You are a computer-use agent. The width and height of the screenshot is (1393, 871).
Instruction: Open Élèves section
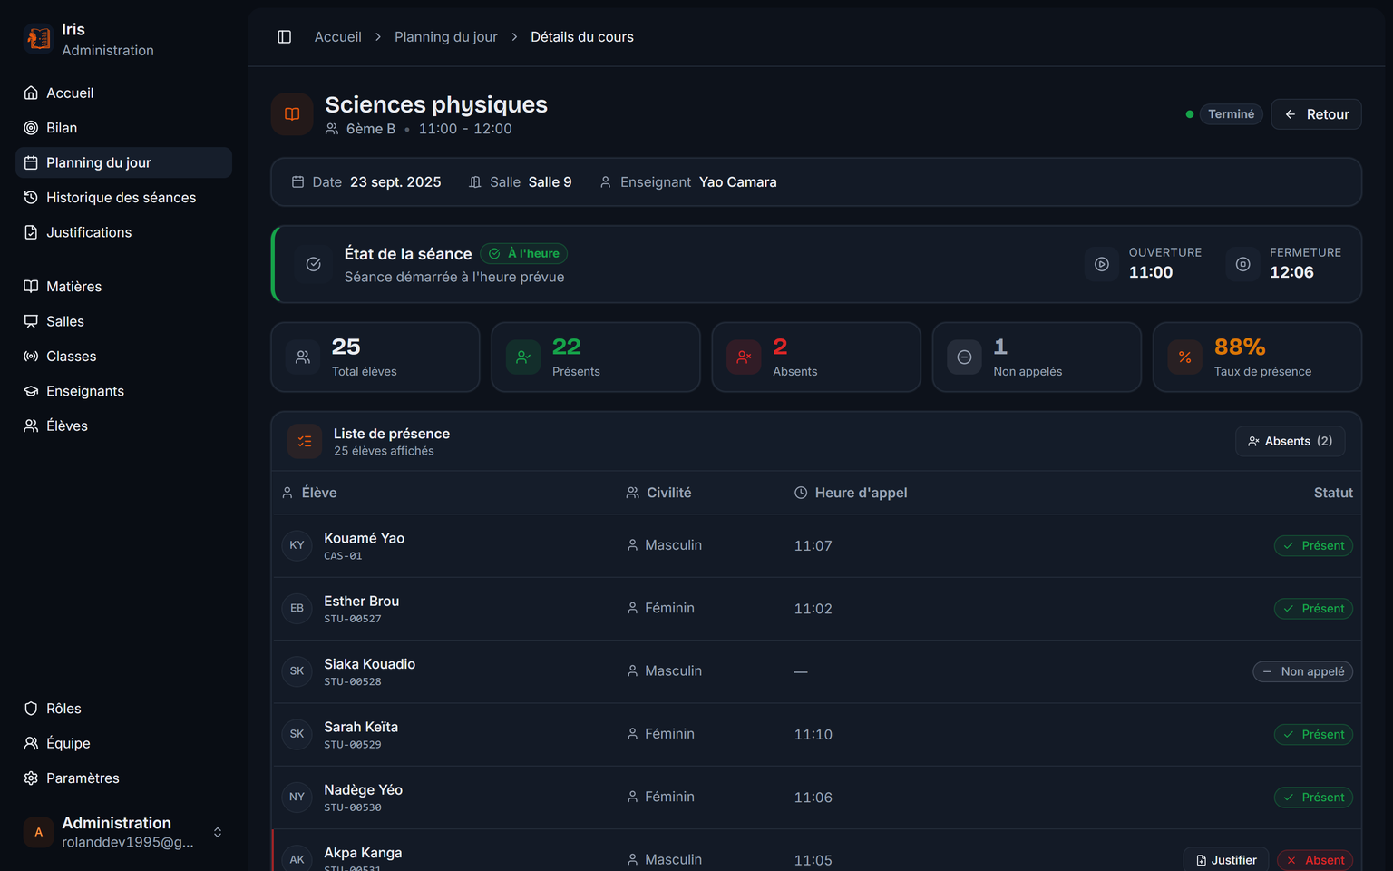[x=124, y=426]
